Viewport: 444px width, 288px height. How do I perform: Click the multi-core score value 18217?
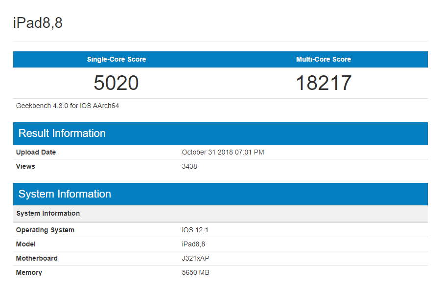tap(324, 83)
